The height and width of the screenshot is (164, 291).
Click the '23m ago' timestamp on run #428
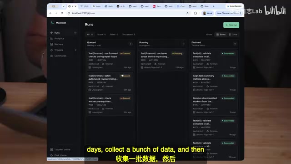[x=180, y=67]
